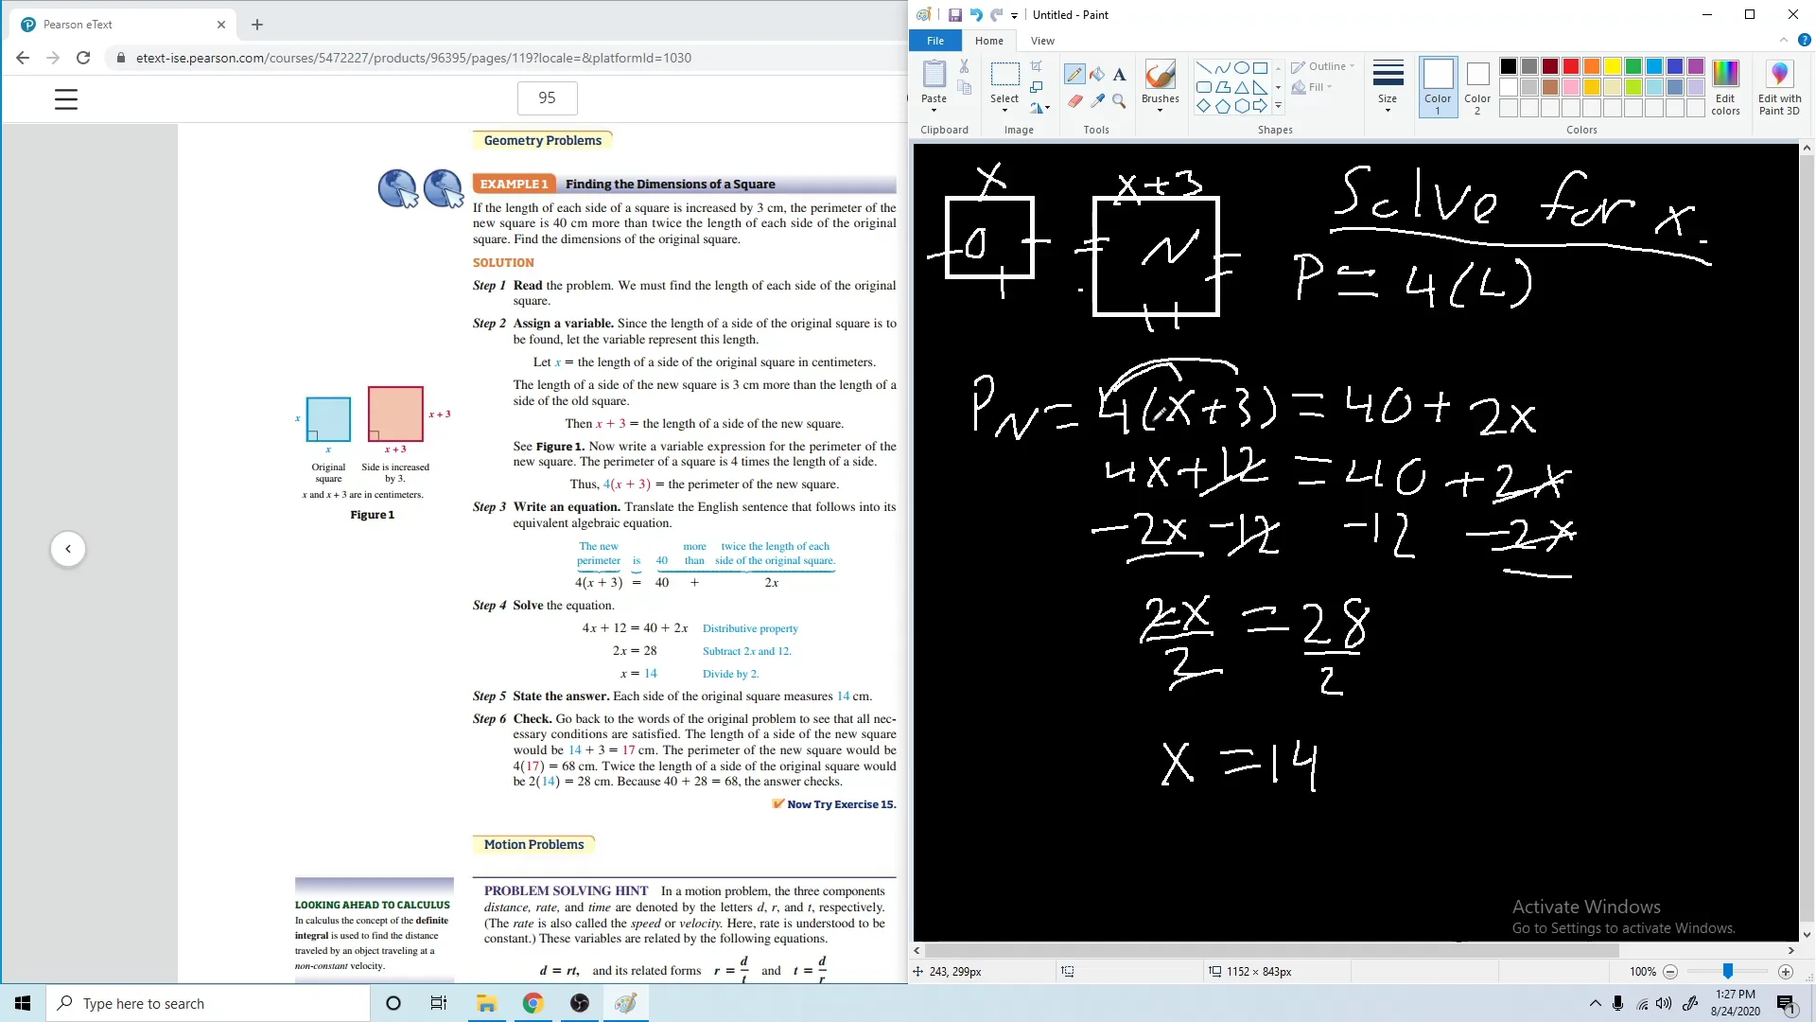
Task: Go to previous page in eText
Action: (68, 549)
